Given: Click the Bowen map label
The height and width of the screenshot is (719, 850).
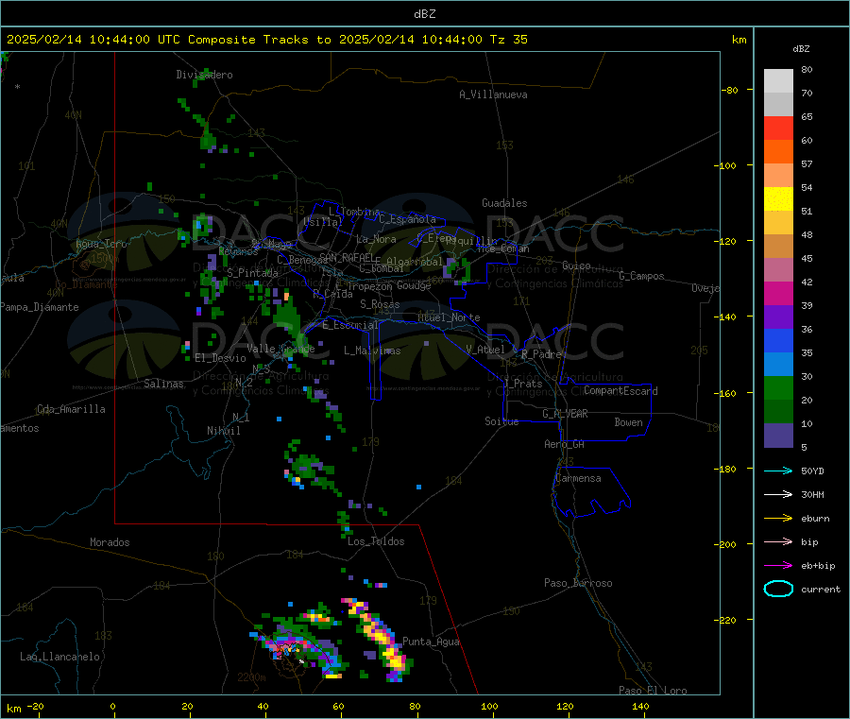Looking at the screenshot, I should click(x=628, y=422).
